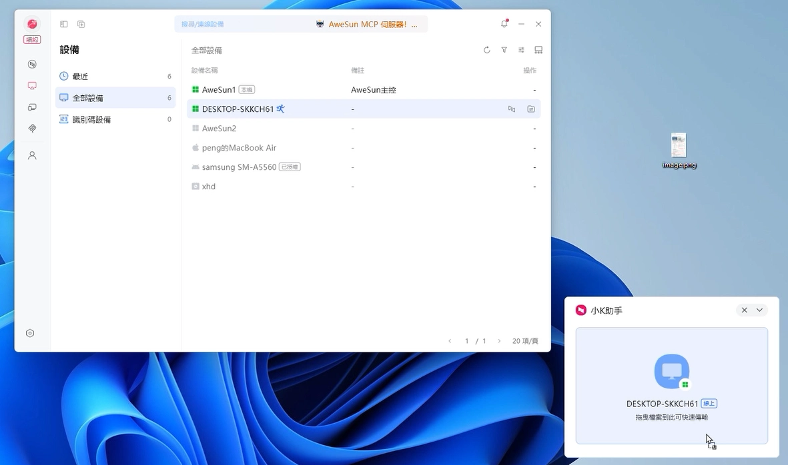Click the DESKTOP-SKKCH61 monitor icon in 小K助手
Viewport: 788px width, 465px height.
(x=672, y=371)
